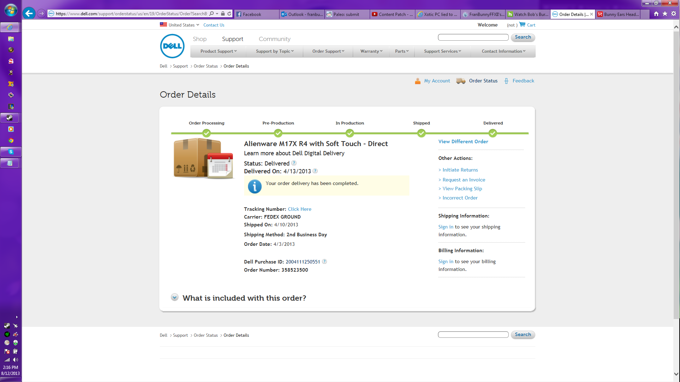
Task: Click the top Search button
Action: pyautogui.click(x=523, y=37)
